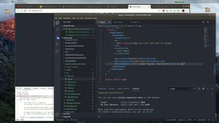Screen dimensions: 219x123
Task: Close App.js in Open Editors list
Action: click(x=64, y=29)
